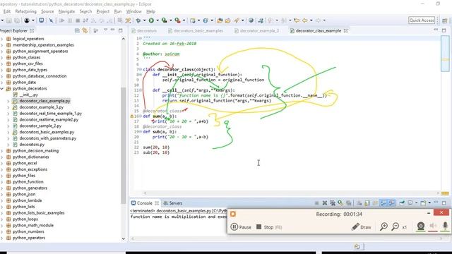Toggle Show Console on standard error change
Screen dimensions: 452x254
(x=391, y=203)
